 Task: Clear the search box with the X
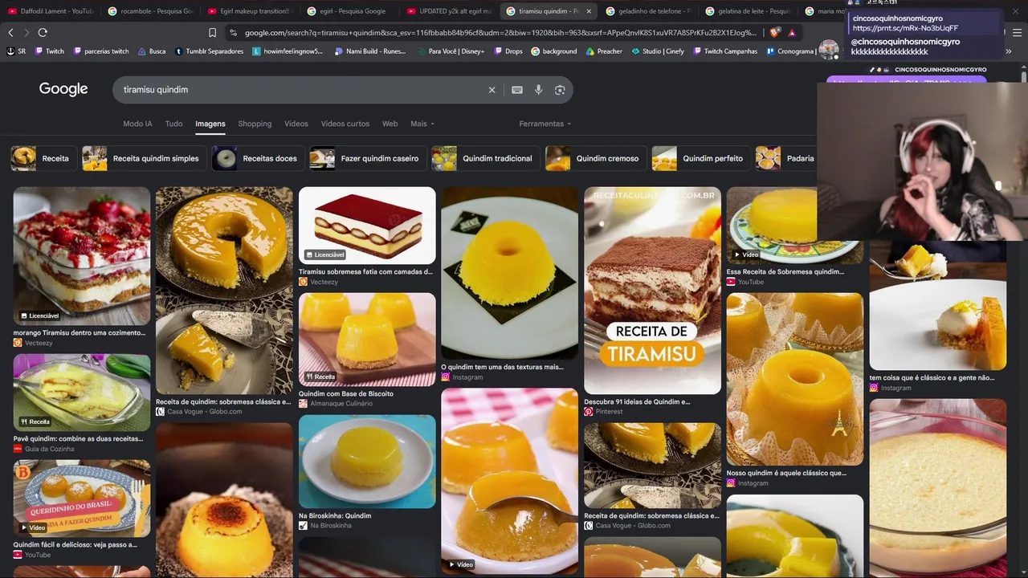click(x=492, y=90)
